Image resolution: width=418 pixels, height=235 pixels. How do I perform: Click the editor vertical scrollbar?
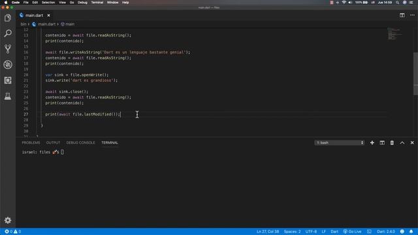(415, 73)
